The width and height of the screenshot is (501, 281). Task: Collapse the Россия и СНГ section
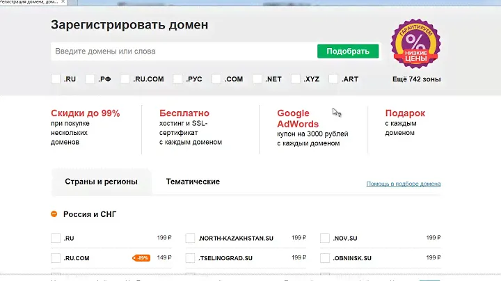(x=54, y=215)
